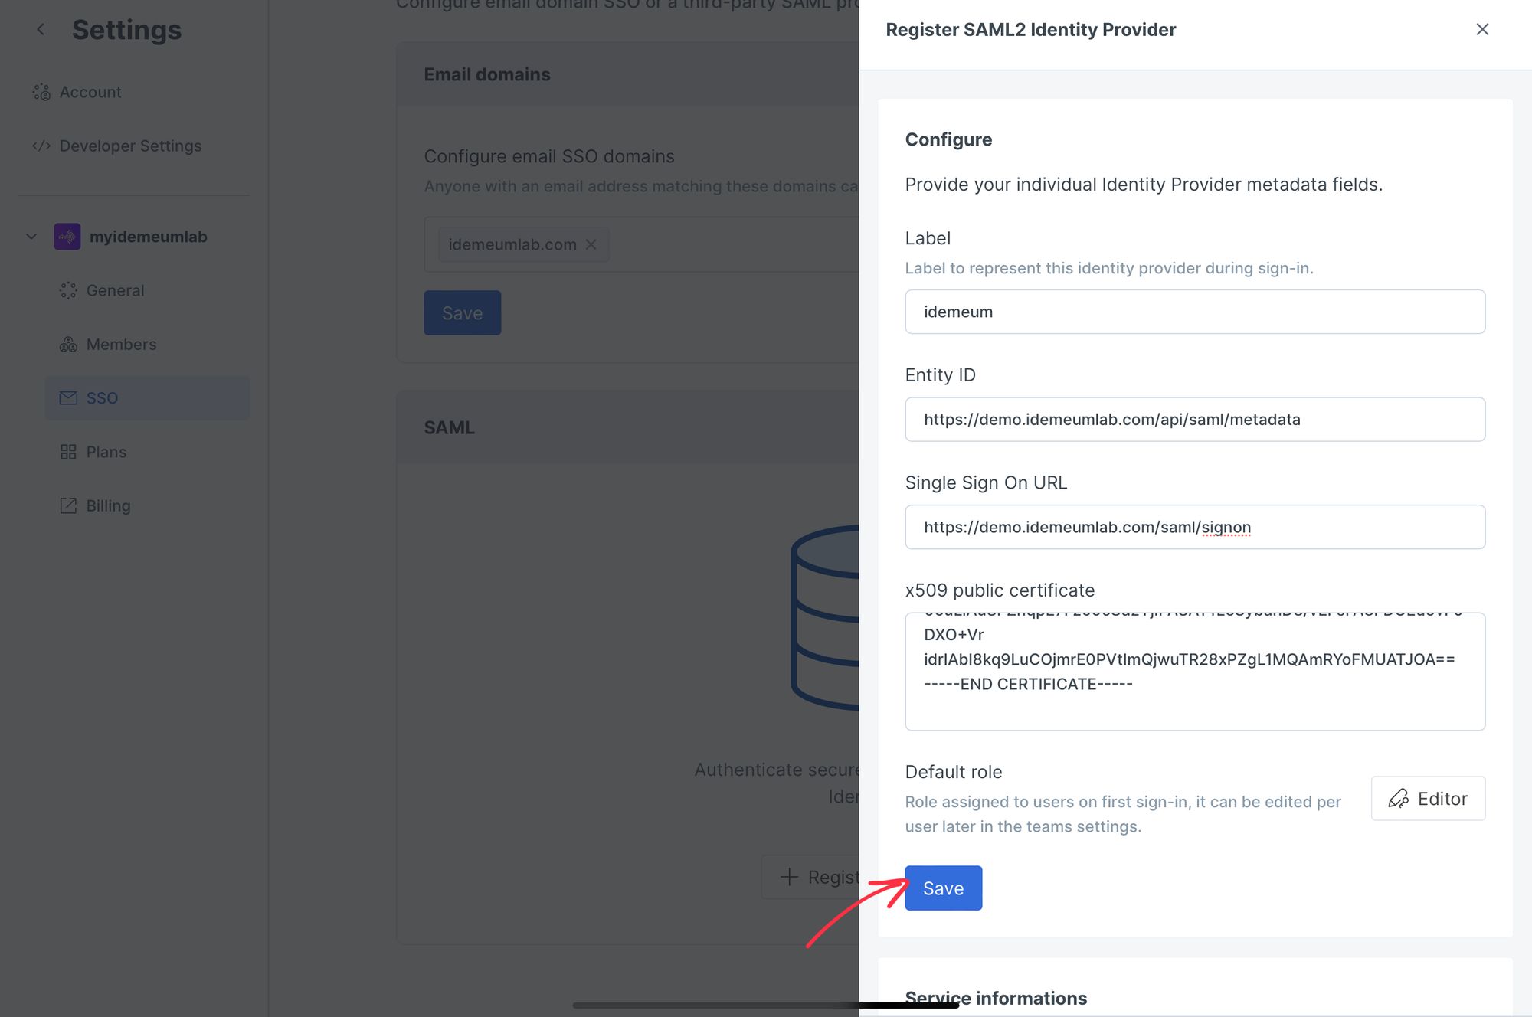This screenshot has height=1017, width=1532.
Task: Click the Members icon in sidebar
Action: pos(68,344)
